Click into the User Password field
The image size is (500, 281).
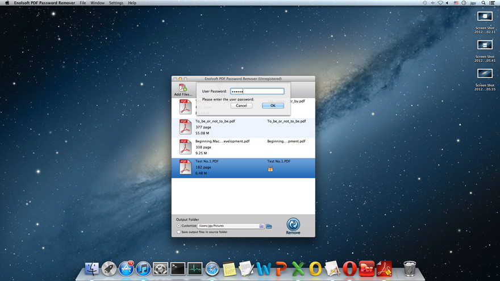(257, 91)
